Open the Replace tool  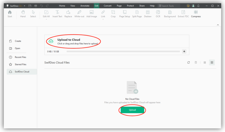(68, 14)
